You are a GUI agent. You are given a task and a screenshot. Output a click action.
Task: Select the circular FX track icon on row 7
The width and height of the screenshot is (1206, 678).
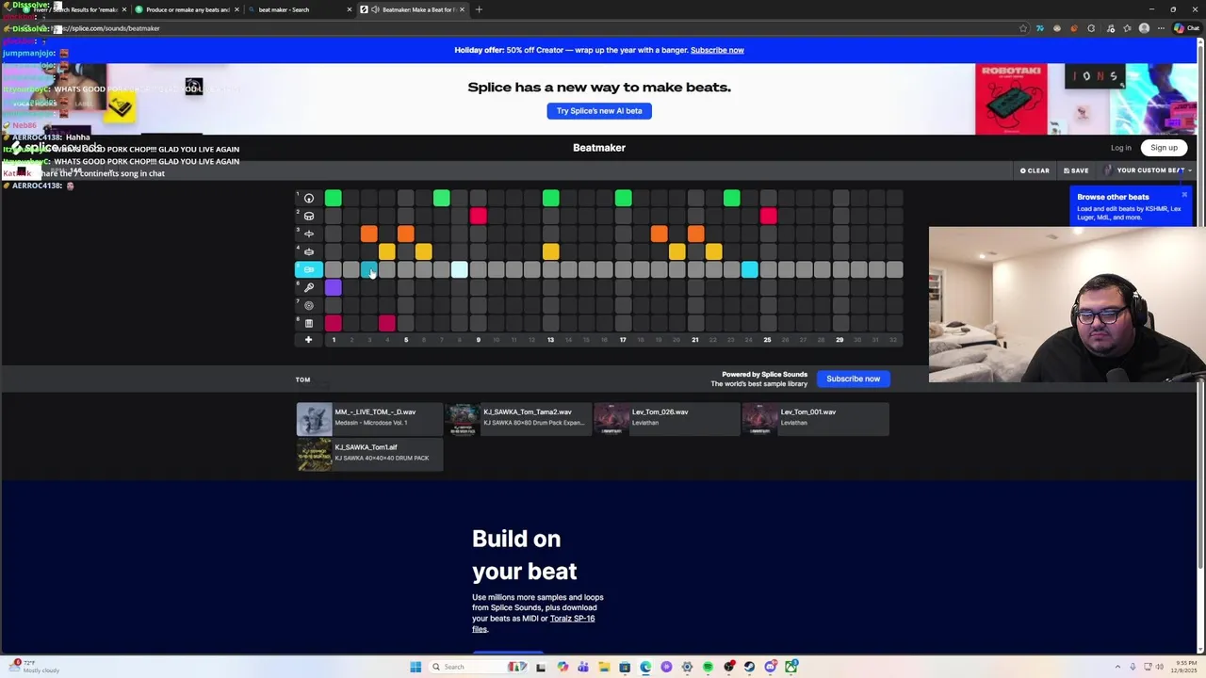coord(309,305)
